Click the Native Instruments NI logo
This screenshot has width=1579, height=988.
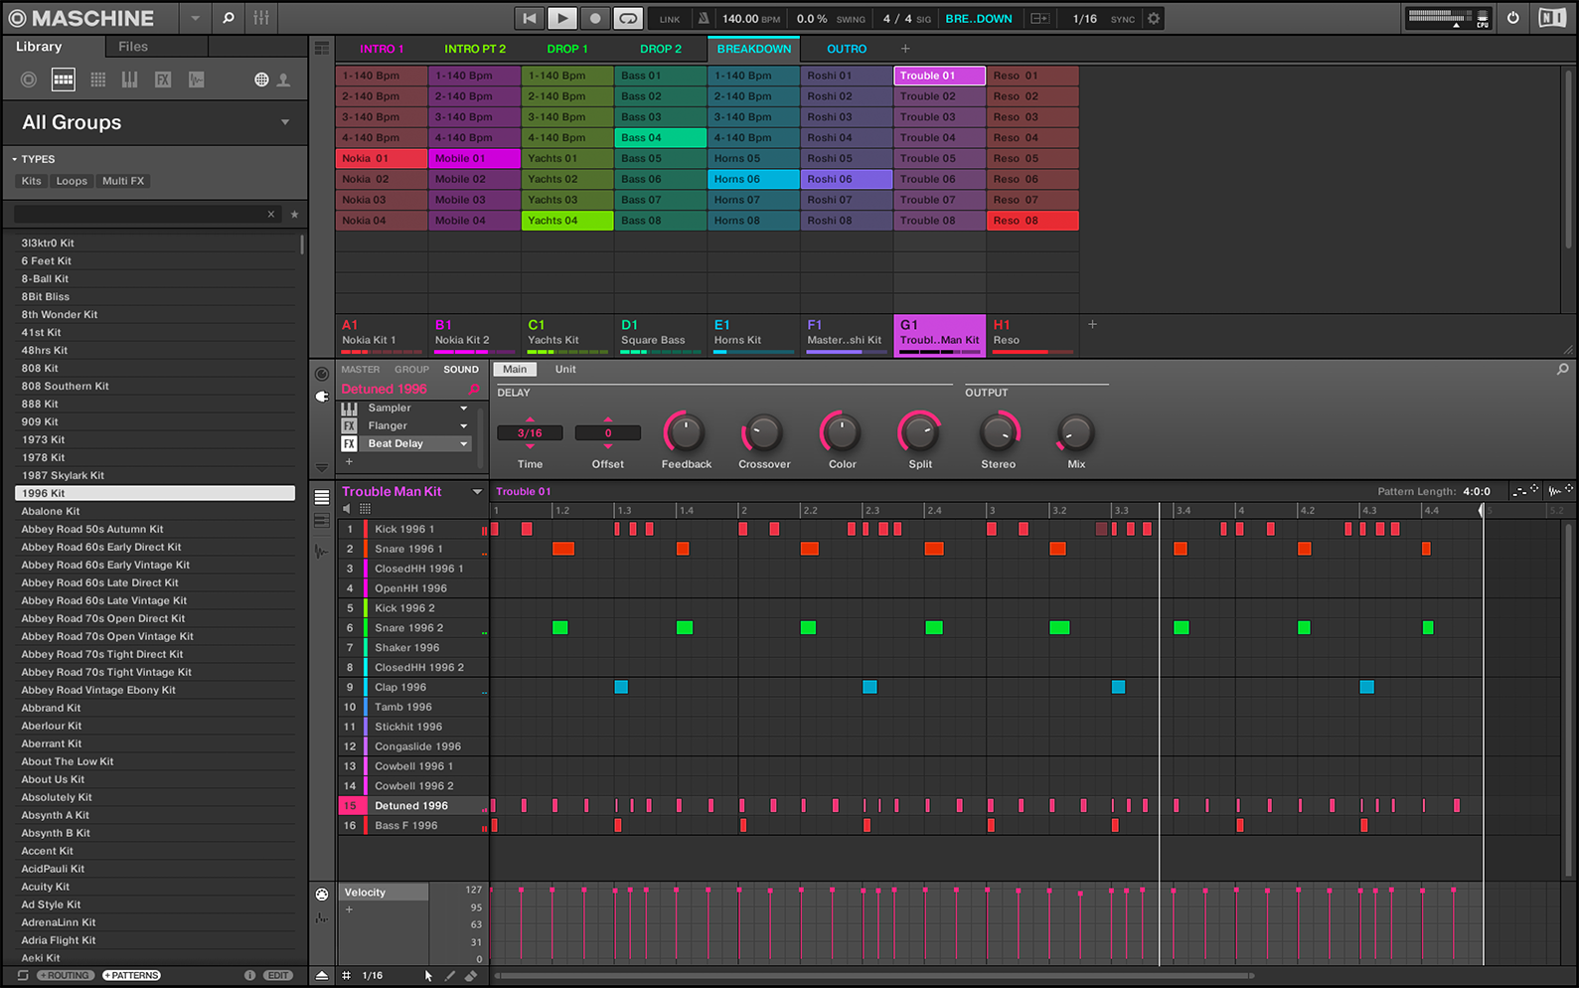pyautogui.click(x=1551, y=18)
